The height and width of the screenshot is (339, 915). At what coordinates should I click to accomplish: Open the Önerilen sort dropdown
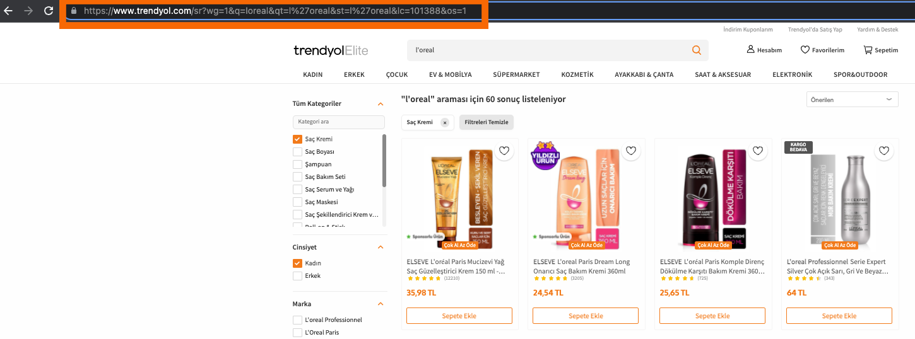coord(852,100)
